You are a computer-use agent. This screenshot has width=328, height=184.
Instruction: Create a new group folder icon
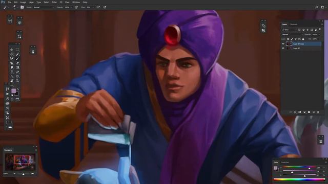[309, 112]
